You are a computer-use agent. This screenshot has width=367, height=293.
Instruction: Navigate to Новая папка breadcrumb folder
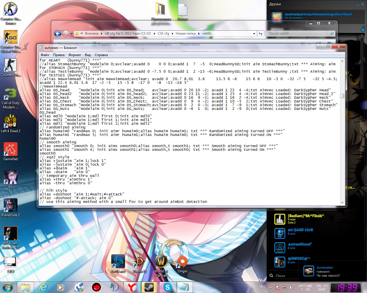point(186,33)
